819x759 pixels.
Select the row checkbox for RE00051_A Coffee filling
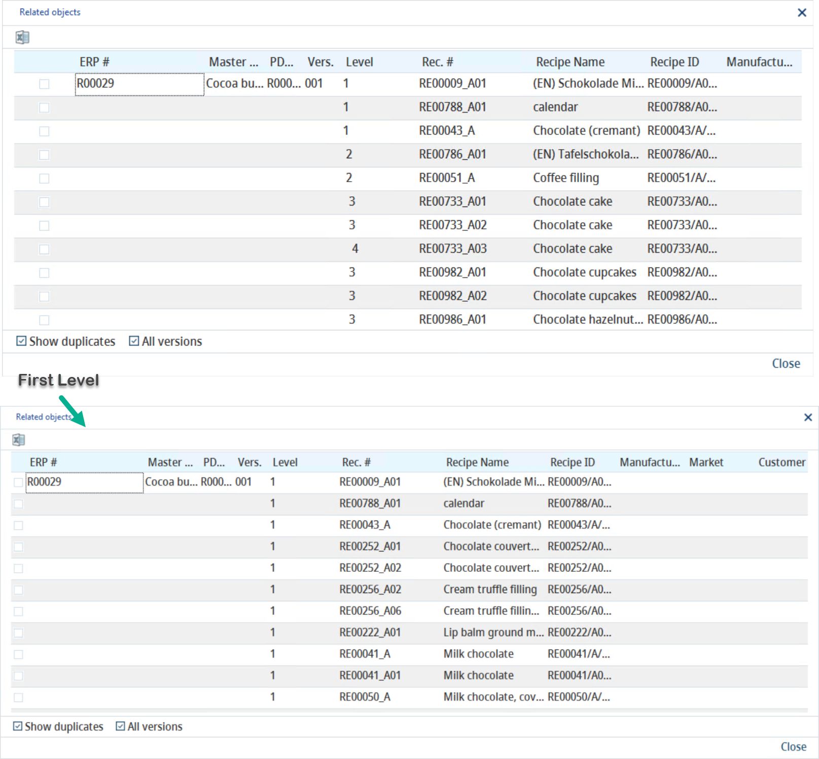(44, 179)
